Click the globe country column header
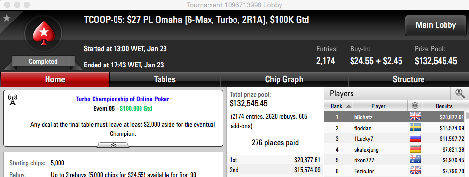469x177 pixels. (415, 106)
